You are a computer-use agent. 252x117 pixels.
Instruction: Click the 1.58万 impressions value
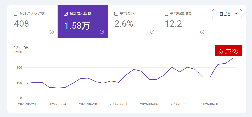point(77,26)
